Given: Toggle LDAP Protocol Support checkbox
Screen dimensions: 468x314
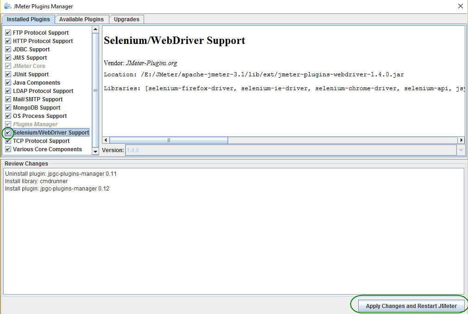Looking at the screenshot, I should [8, 91].
